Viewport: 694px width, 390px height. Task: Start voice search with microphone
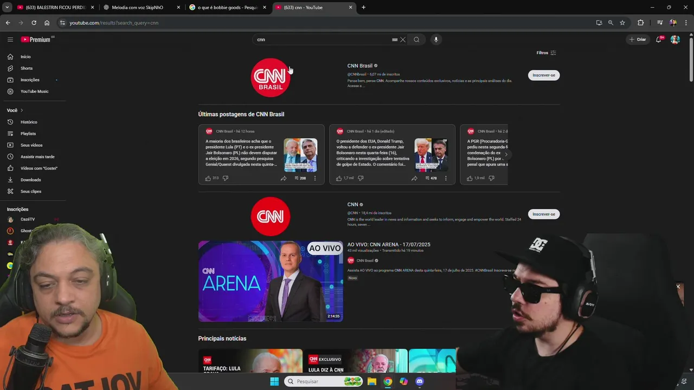click(436, 40)
